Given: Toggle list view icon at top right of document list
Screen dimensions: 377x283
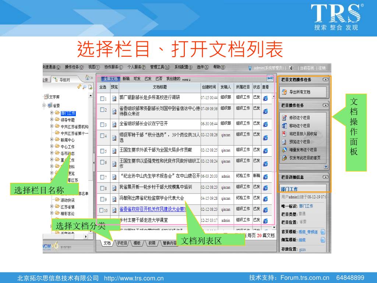Looking at the screenshot, I should tap(270, 78).
